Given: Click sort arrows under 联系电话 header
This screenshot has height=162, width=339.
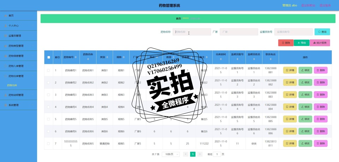Looking at the screenshot, I should click(x=270, y=59).
